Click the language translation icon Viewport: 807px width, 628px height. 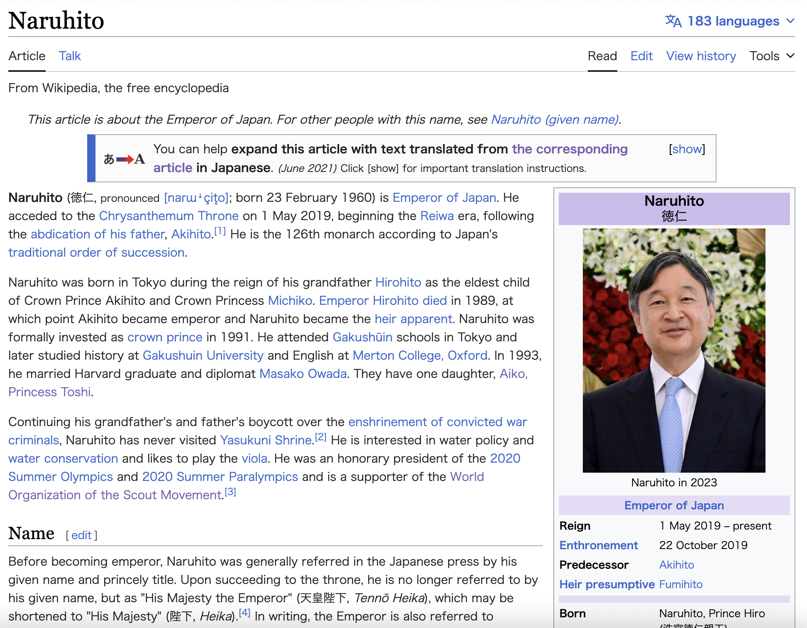673,21
